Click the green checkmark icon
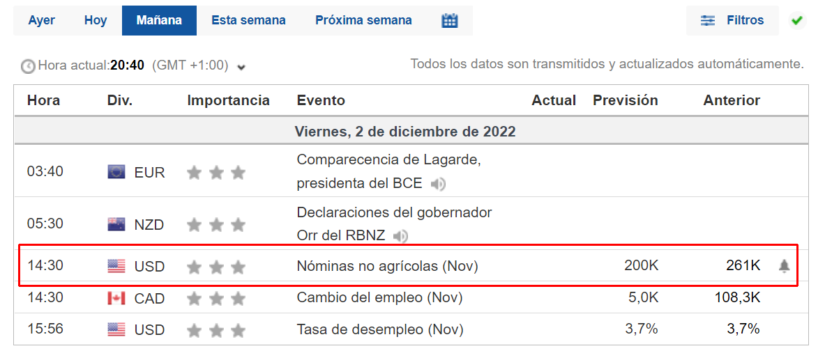 (x=796, y=21)
